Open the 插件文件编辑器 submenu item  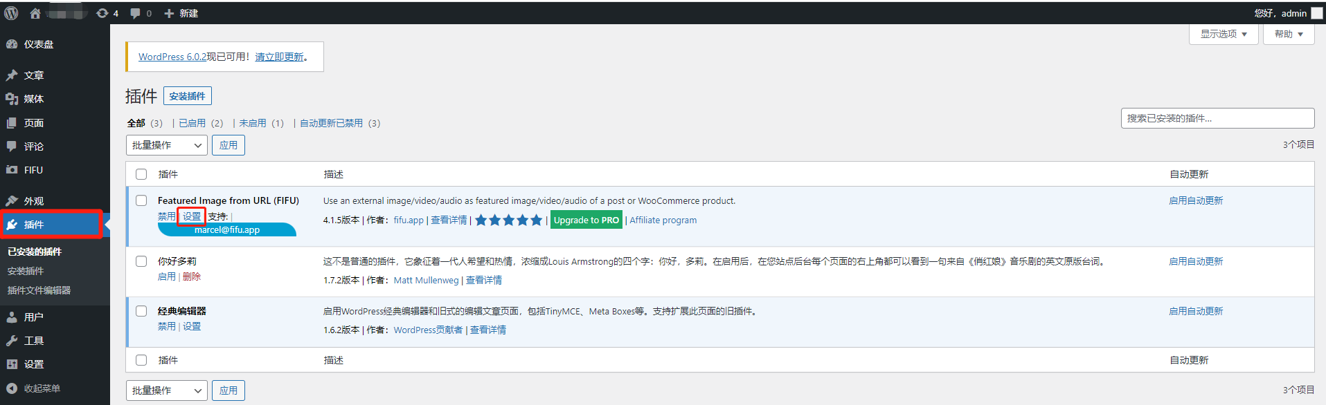point(39,290)
